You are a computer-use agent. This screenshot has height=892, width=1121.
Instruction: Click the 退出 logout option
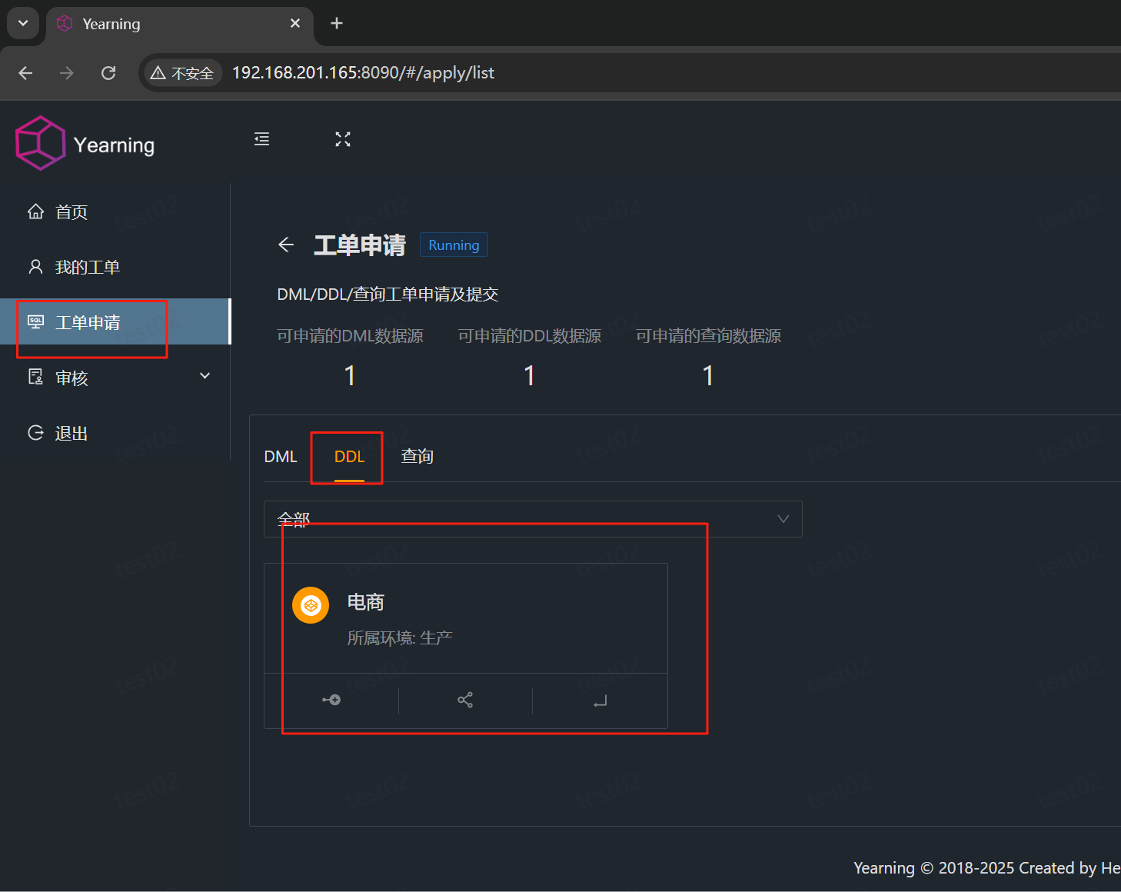71,433
